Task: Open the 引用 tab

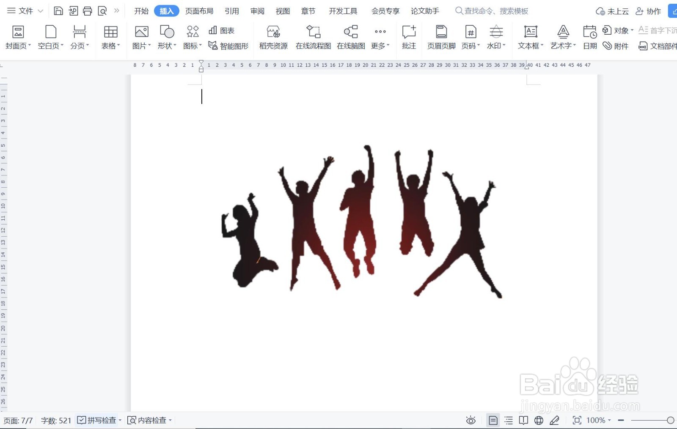Action: pos(232,11)
